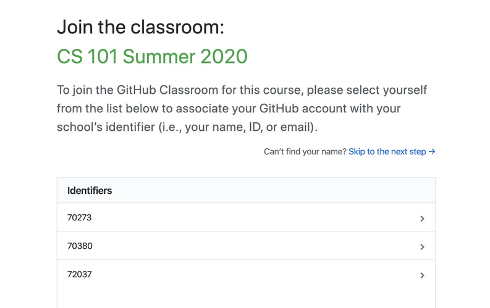The width and height of the screenshot is (490, 308).
Task: Click 'please select yourself' in the description
Action: tap(366, 90)
